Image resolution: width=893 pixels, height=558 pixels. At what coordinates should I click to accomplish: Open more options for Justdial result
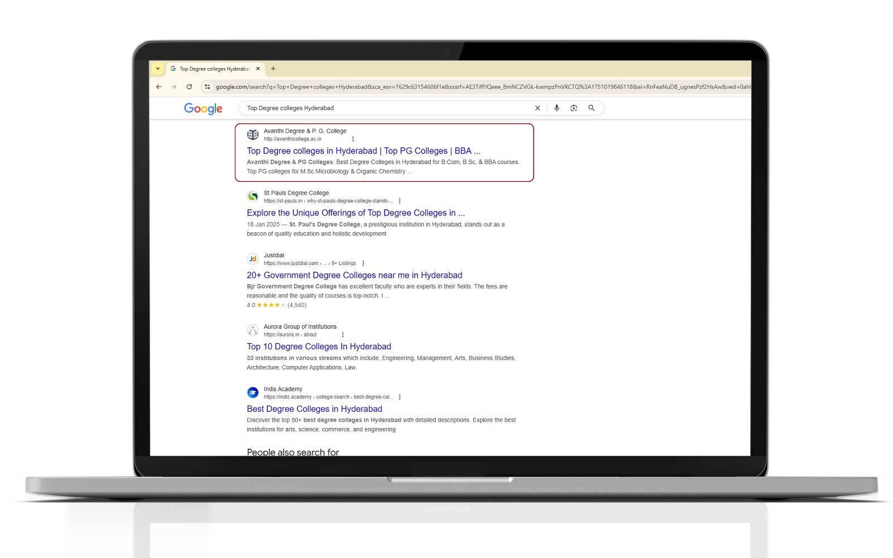tap(363, 263)
